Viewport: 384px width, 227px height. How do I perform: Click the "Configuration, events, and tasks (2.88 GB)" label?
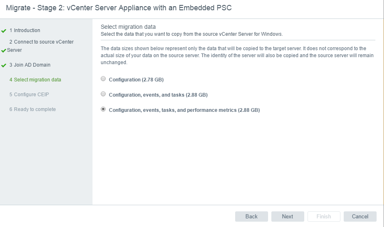pos(158,95)
